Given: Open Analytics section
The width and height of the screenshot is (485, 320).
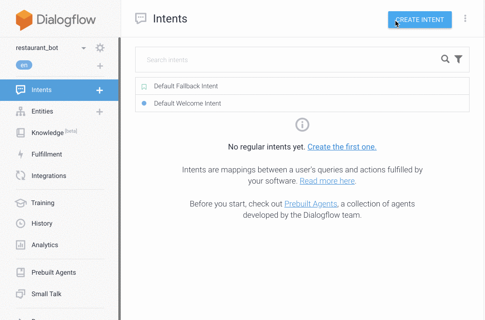Looking at the screenshot, I should tap(45, 245).
